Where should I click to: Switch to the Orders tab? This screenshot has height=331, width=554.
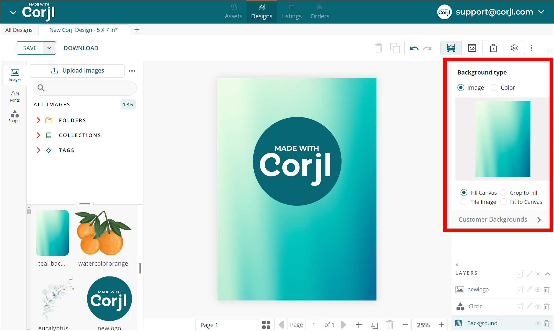[320, 12]
